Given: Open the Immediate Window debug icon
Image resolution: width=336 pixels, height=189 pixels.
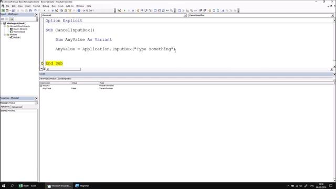Looking at the screenshot, I should 159,10.
